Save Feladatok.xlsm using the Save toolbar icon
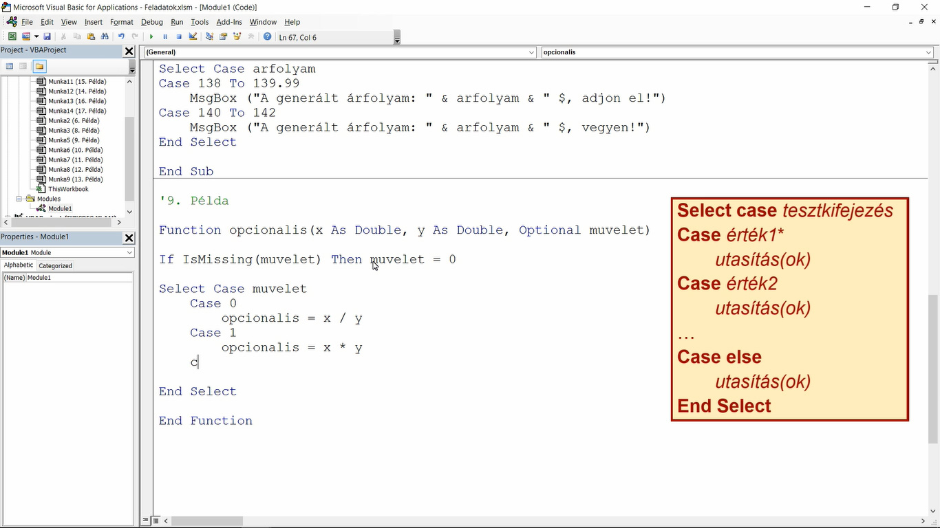 pos(47,36)
